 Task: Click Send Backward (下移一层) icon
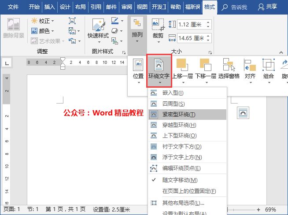206,65
